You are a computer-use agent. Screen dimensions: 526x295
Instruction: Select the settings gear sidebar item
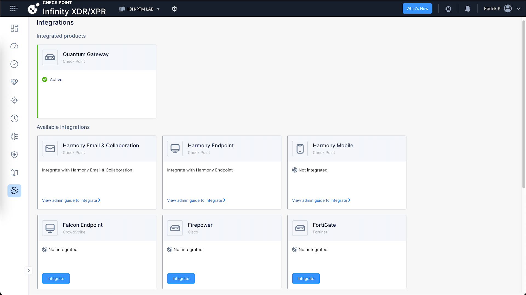[x=14, y=191]
